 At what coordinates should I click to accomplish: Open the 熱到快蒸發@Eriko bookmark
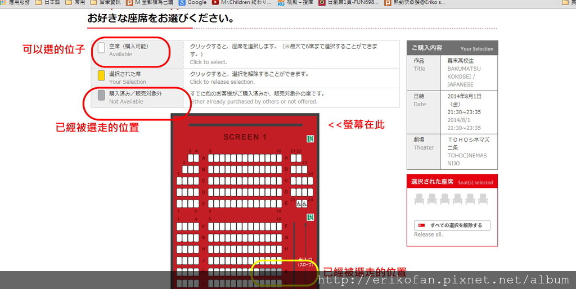pyautogui.click(x=415, y=2)
